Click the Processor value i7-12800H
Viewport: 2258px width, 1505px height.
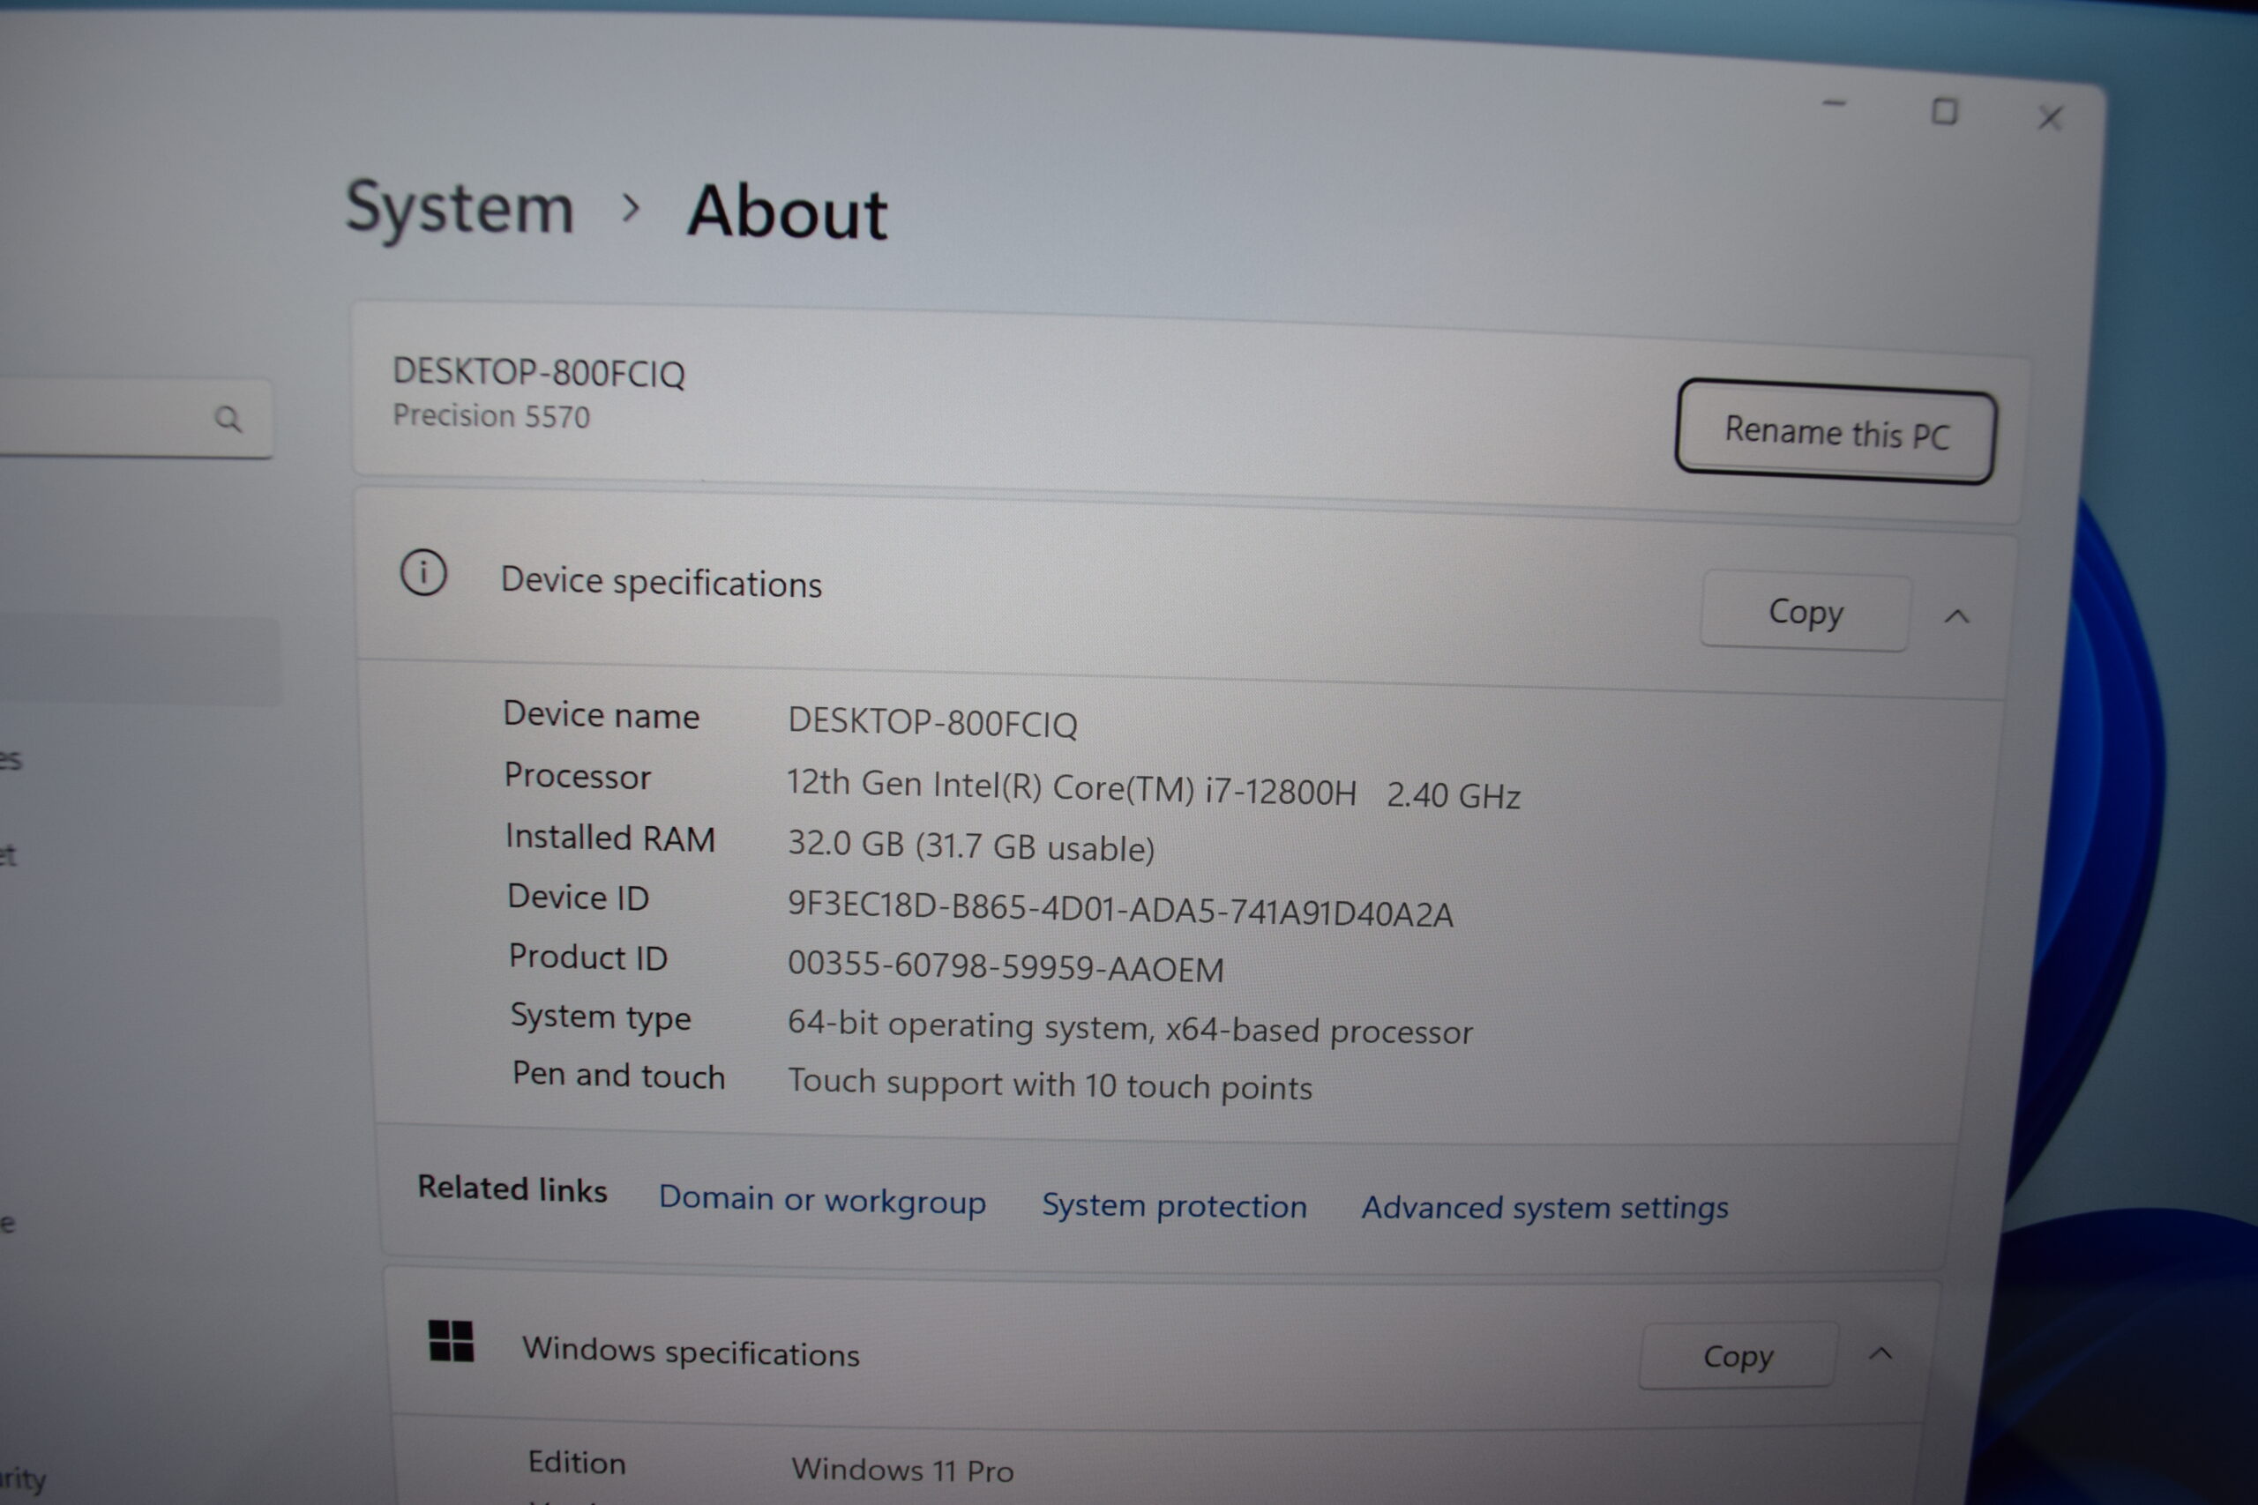tap(1153, 789)
